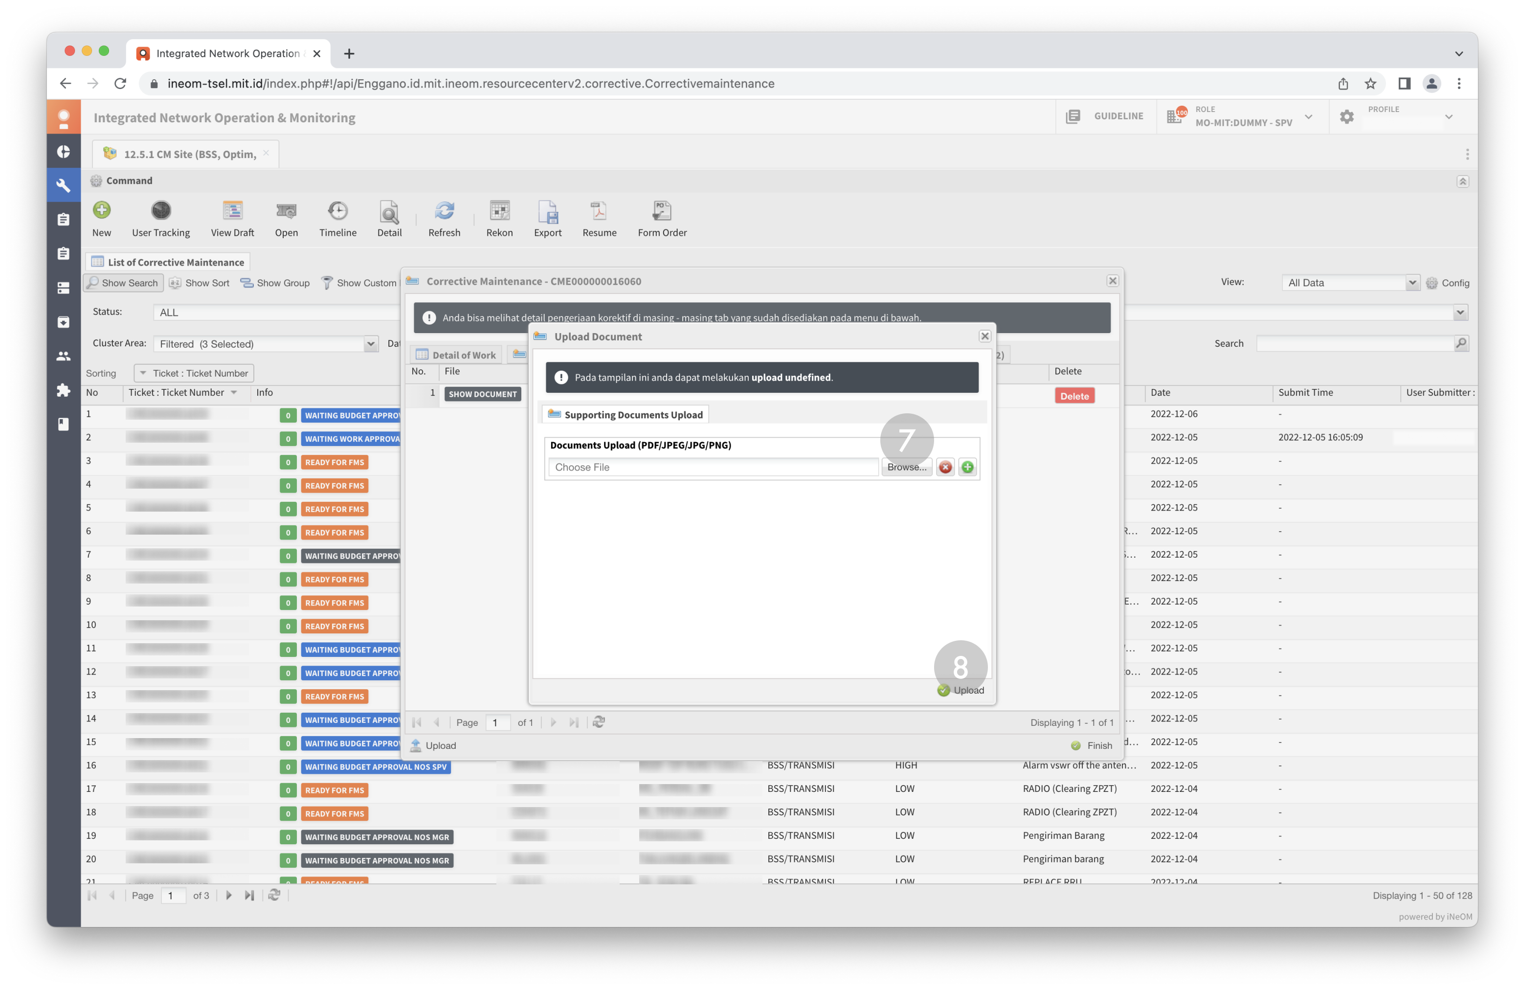The height and width of the screenshot is (990, 1518).
Task: Open the people icon in the left sidebar
Action: pyautogui.click(x=63, y=356)
